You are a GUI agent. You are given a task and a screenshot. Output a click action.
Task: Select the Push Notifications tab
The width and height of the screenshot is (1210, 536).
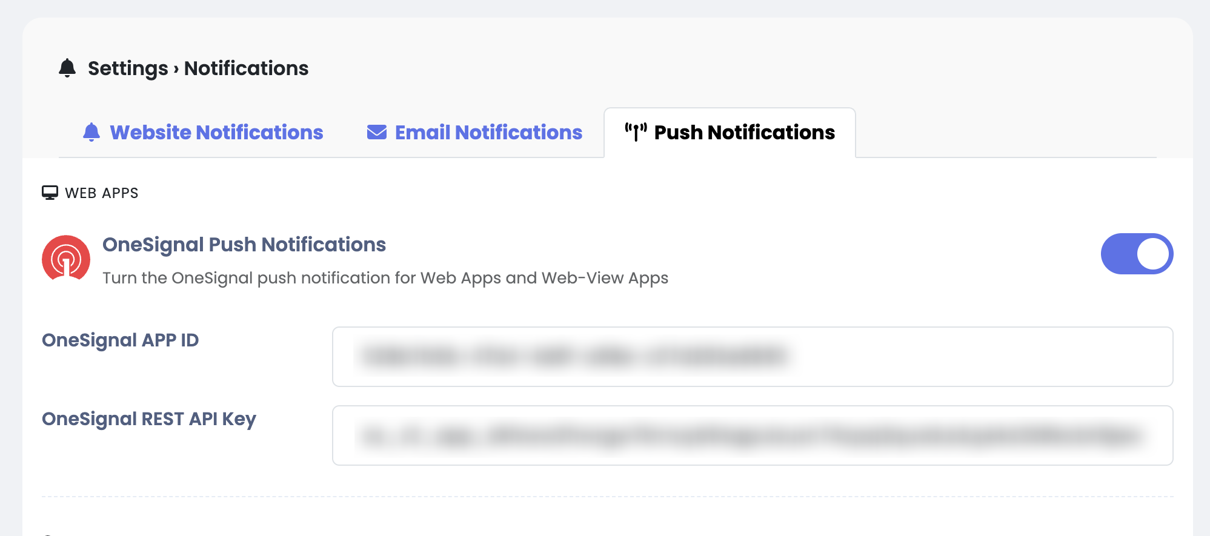[x=744, y=132]
